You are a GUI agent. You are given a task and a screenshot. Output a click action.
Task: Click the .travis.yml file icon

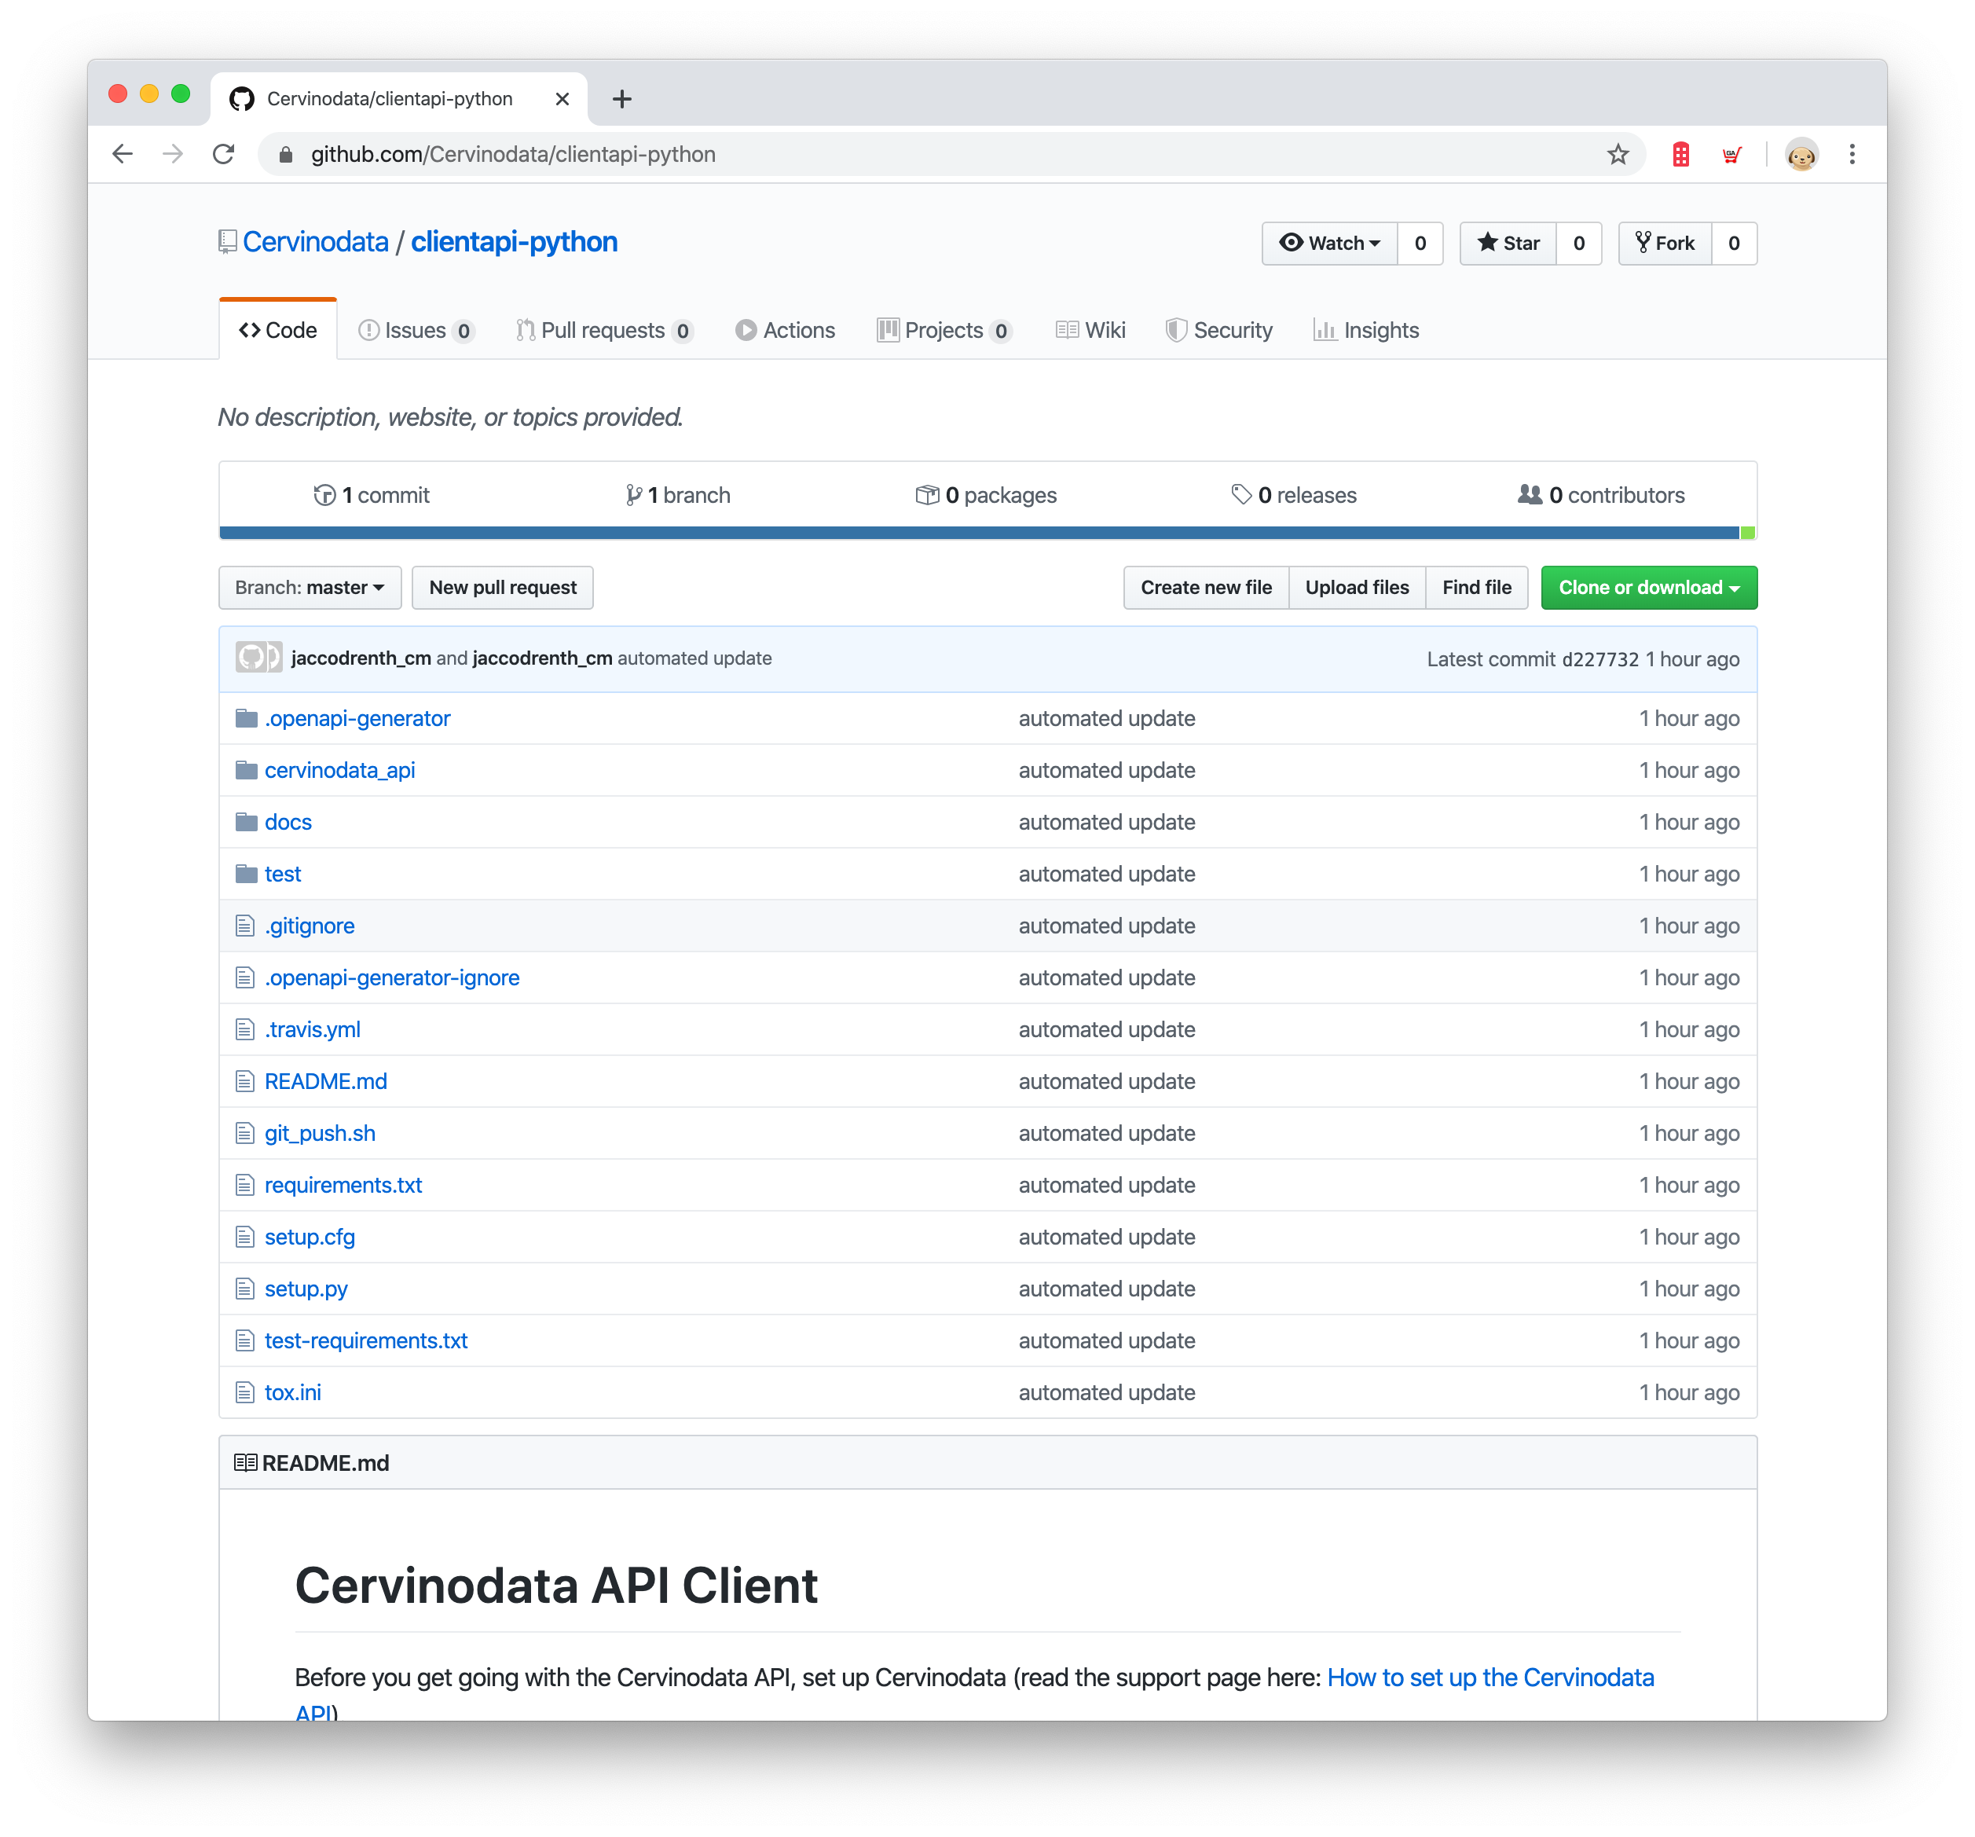click(244, 1029)
